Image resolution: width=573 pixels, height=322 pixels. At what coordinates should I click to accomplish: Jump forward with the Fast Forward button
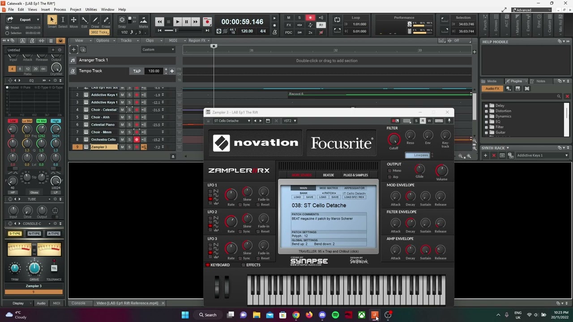pos(195,21)
